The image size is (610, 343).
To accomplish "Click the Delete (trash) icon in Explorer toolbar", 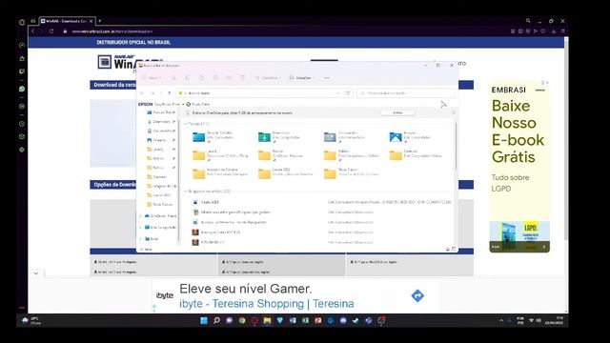I will tap(242, 78).
